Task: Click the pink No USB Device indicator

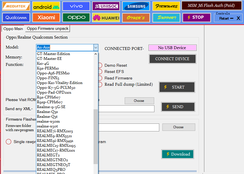Action: coord(172,48)
